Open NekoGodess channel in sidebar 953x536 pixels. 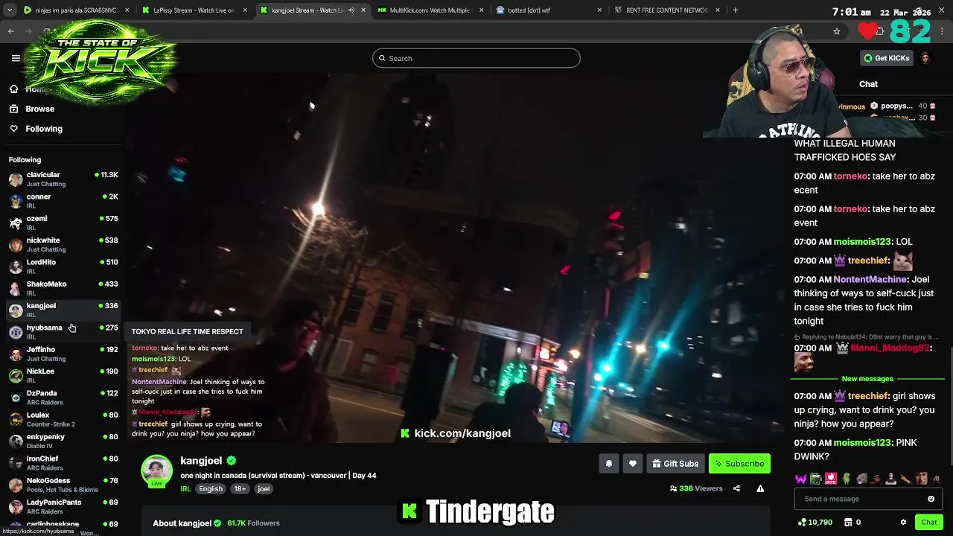click(63, 485)
